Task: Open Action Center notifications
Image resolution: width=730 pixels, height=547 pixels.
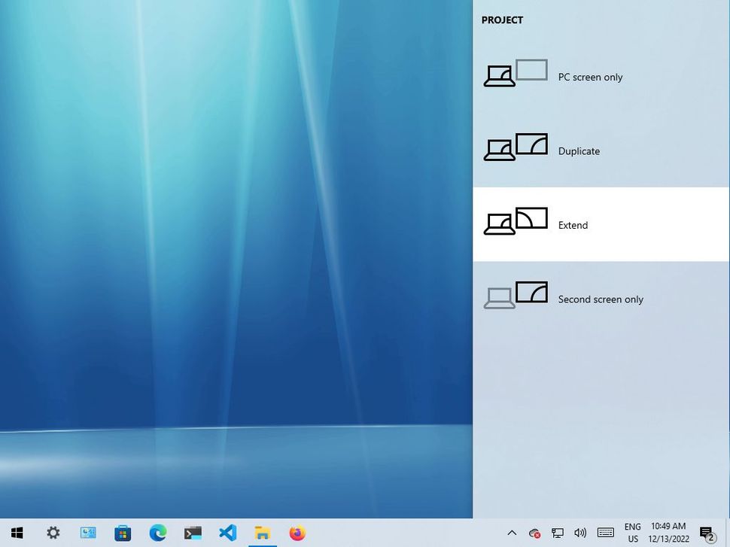Action: click(706, 533)
